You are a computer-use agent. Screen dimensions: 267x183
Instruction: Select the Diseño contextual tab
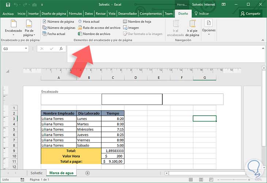click(183, 14)
